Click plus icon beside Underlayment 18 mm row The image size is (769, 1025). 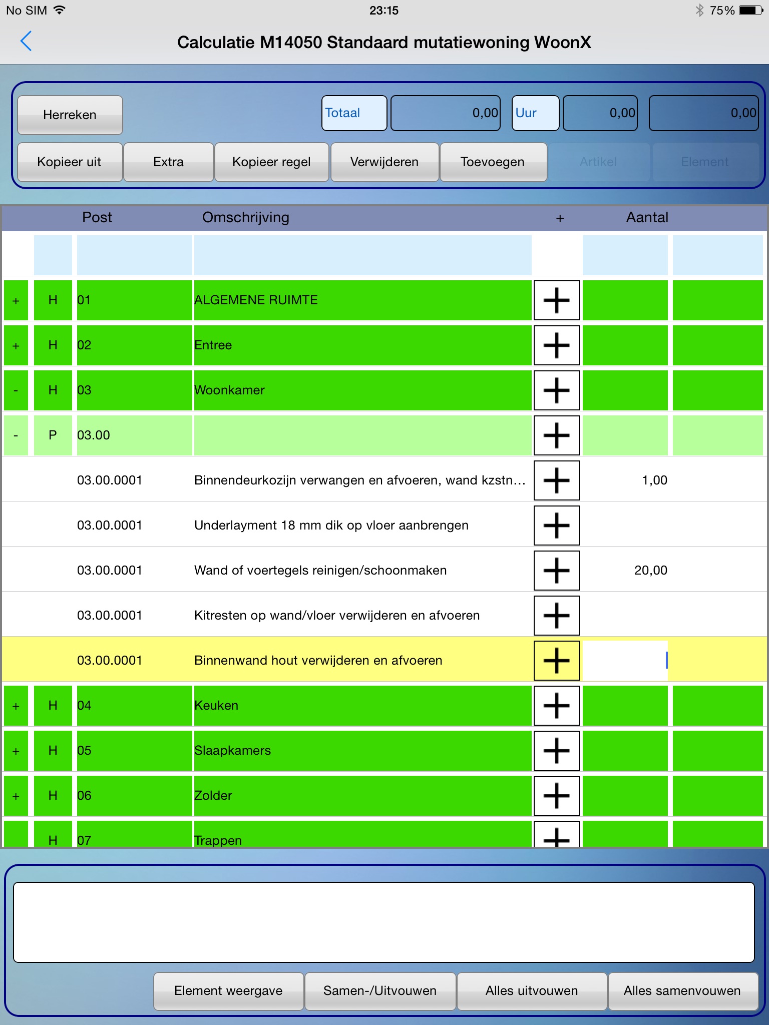pyautogui.click(x=556, y=526)
